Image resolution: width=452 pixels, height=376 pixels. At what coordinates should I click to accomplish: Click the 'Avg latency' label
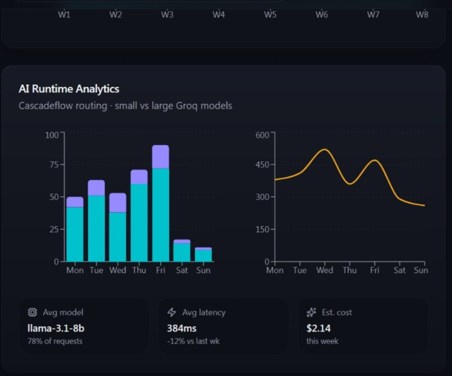click(204, 312)
